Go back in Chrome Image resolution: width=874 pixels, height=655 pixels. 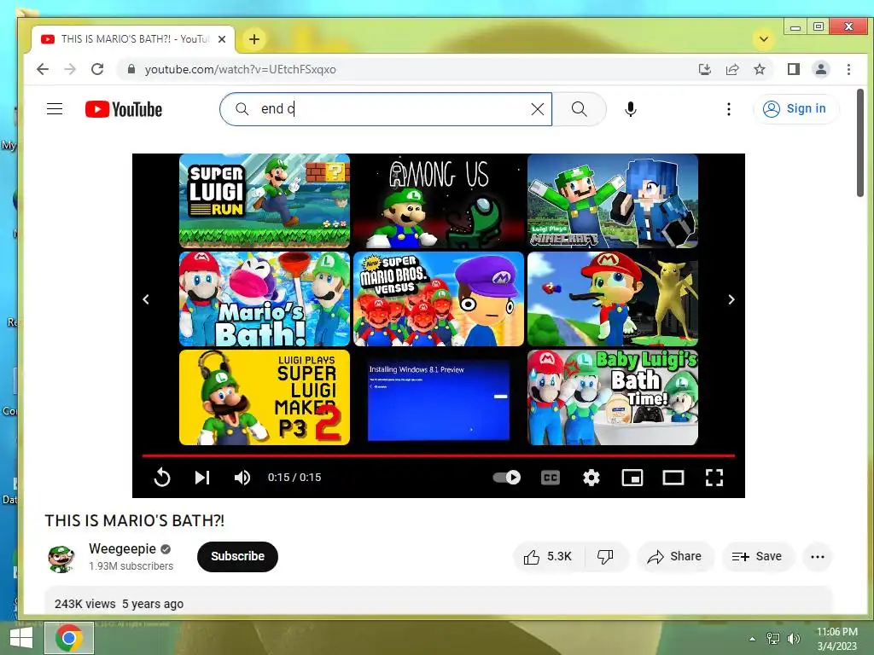coord(43,69)
